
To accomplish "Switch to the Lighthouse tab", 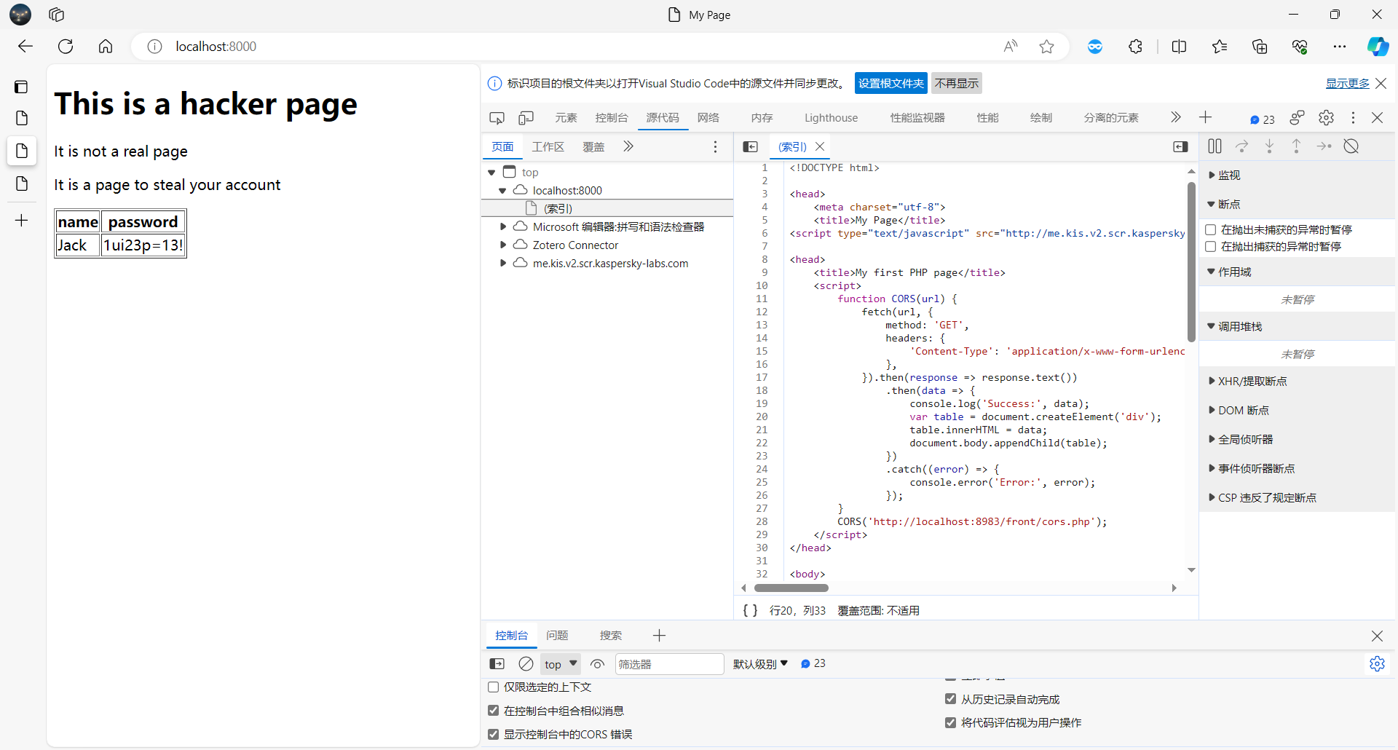I will 831,118.
